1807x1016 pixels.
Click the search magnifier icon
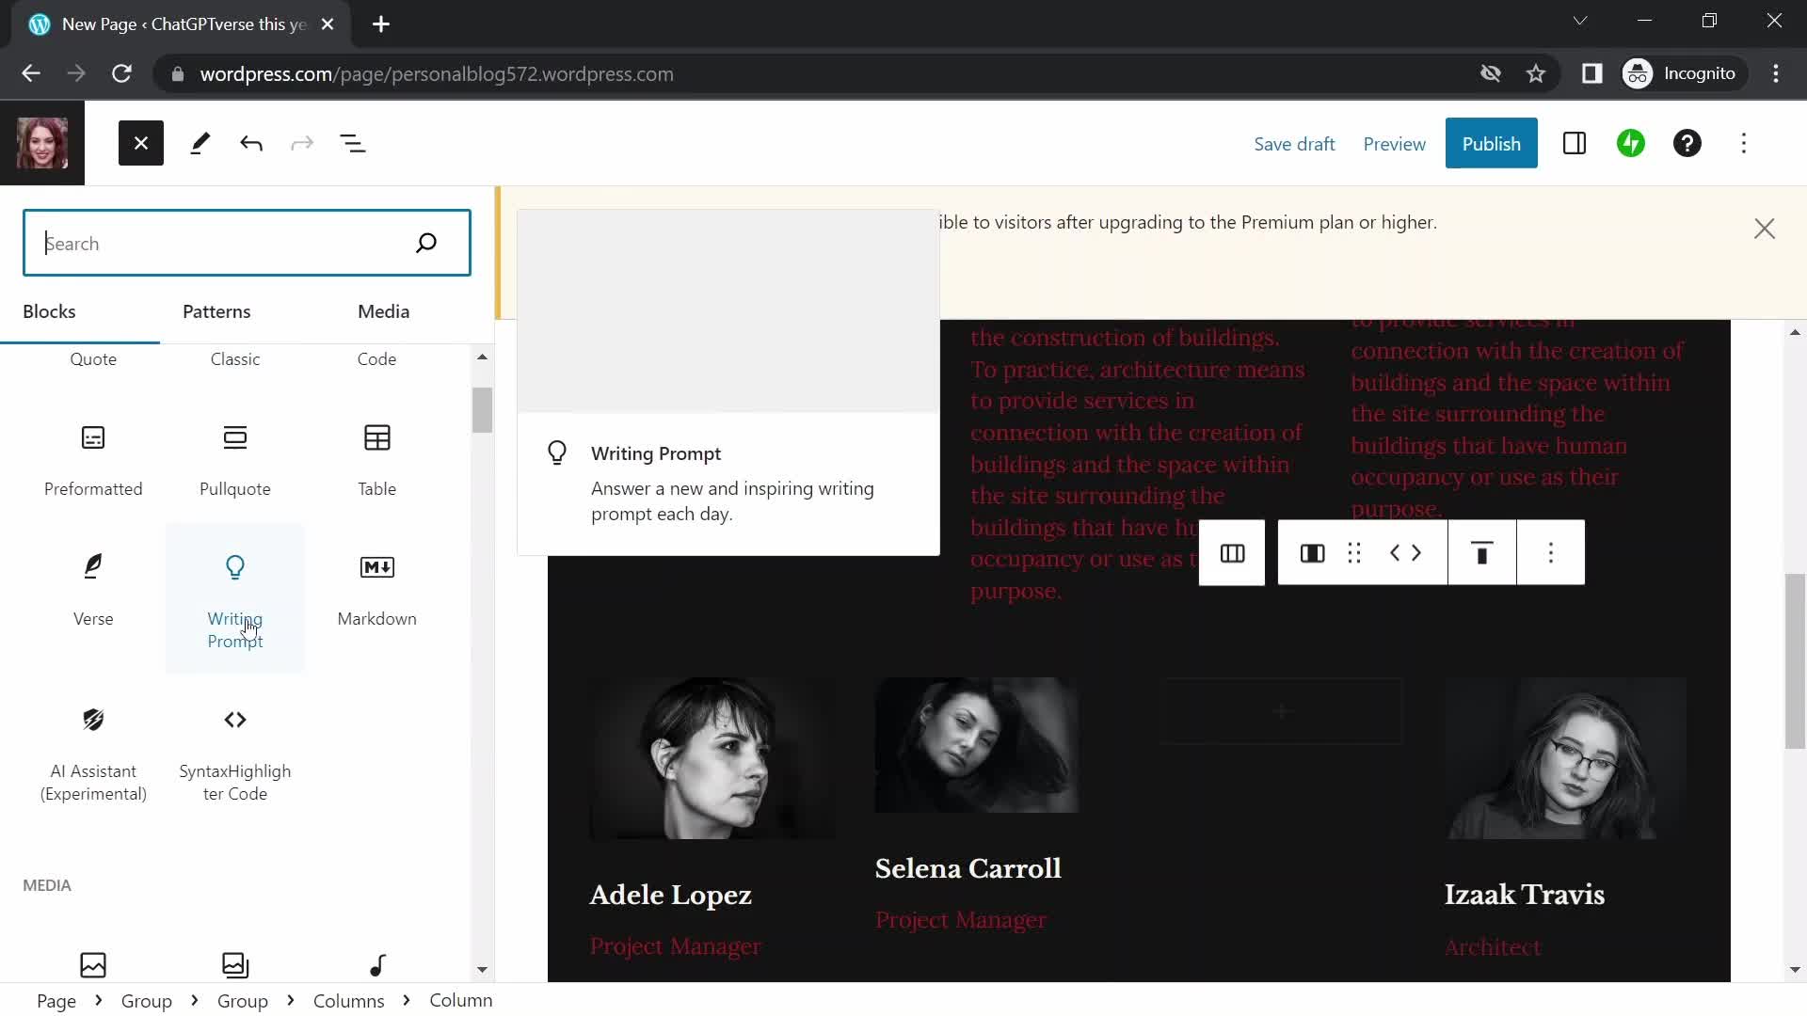tap(426, 243)
